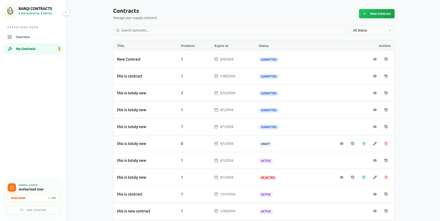Click history icon for New Contract row
The width and height of the screenshot is (440, 221).
[x=386, y=59]
